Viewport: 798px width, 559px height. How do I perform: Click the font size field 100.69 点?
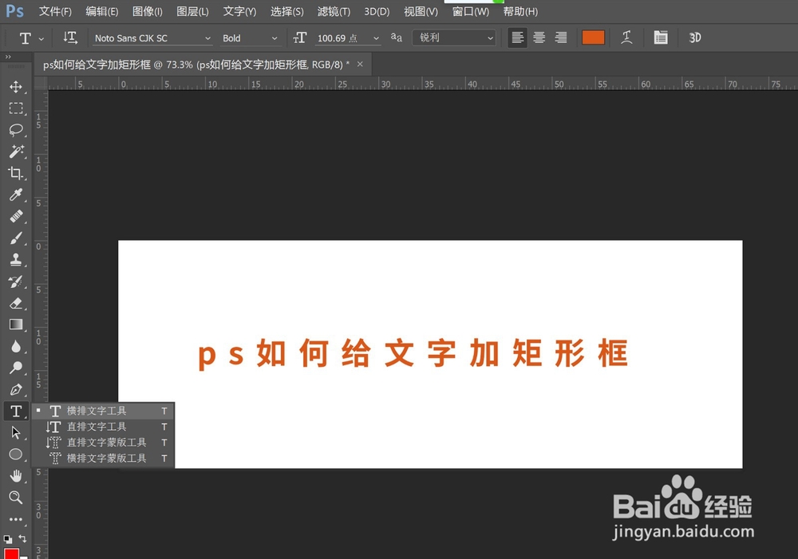[x=338, y=38]
